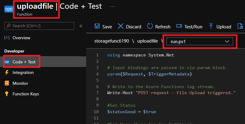Screen dimensions: 245x124
Task: Click the Save button label
Action: point(107,27)
